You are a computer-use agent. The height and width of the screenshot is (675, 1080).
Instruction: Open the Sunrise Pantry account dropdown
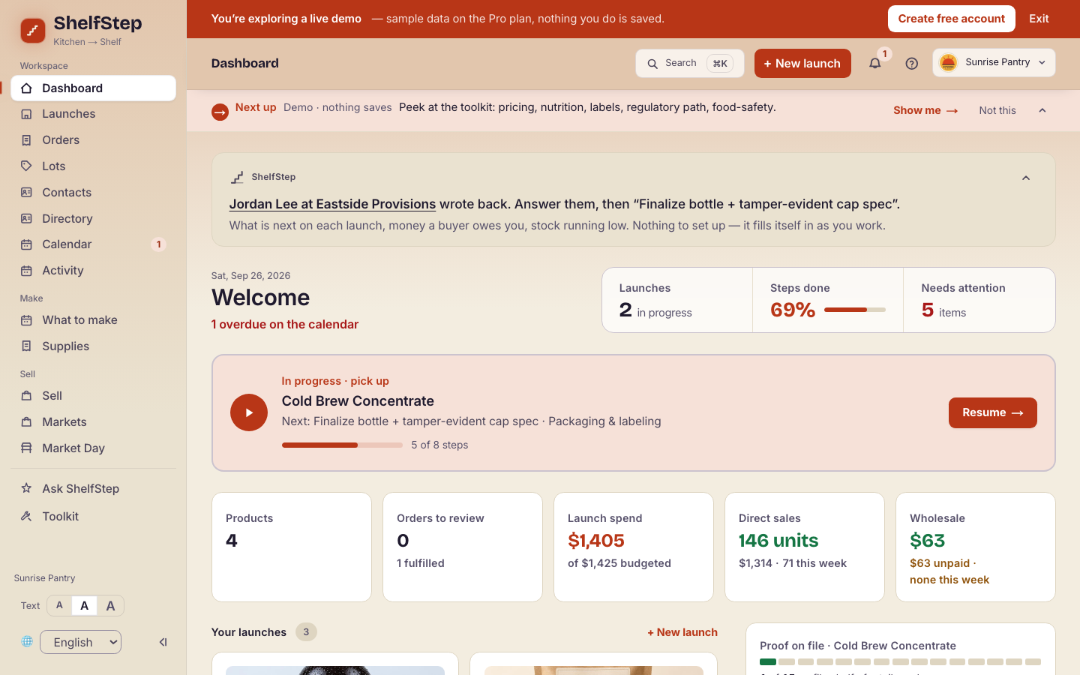coord(994,63)
